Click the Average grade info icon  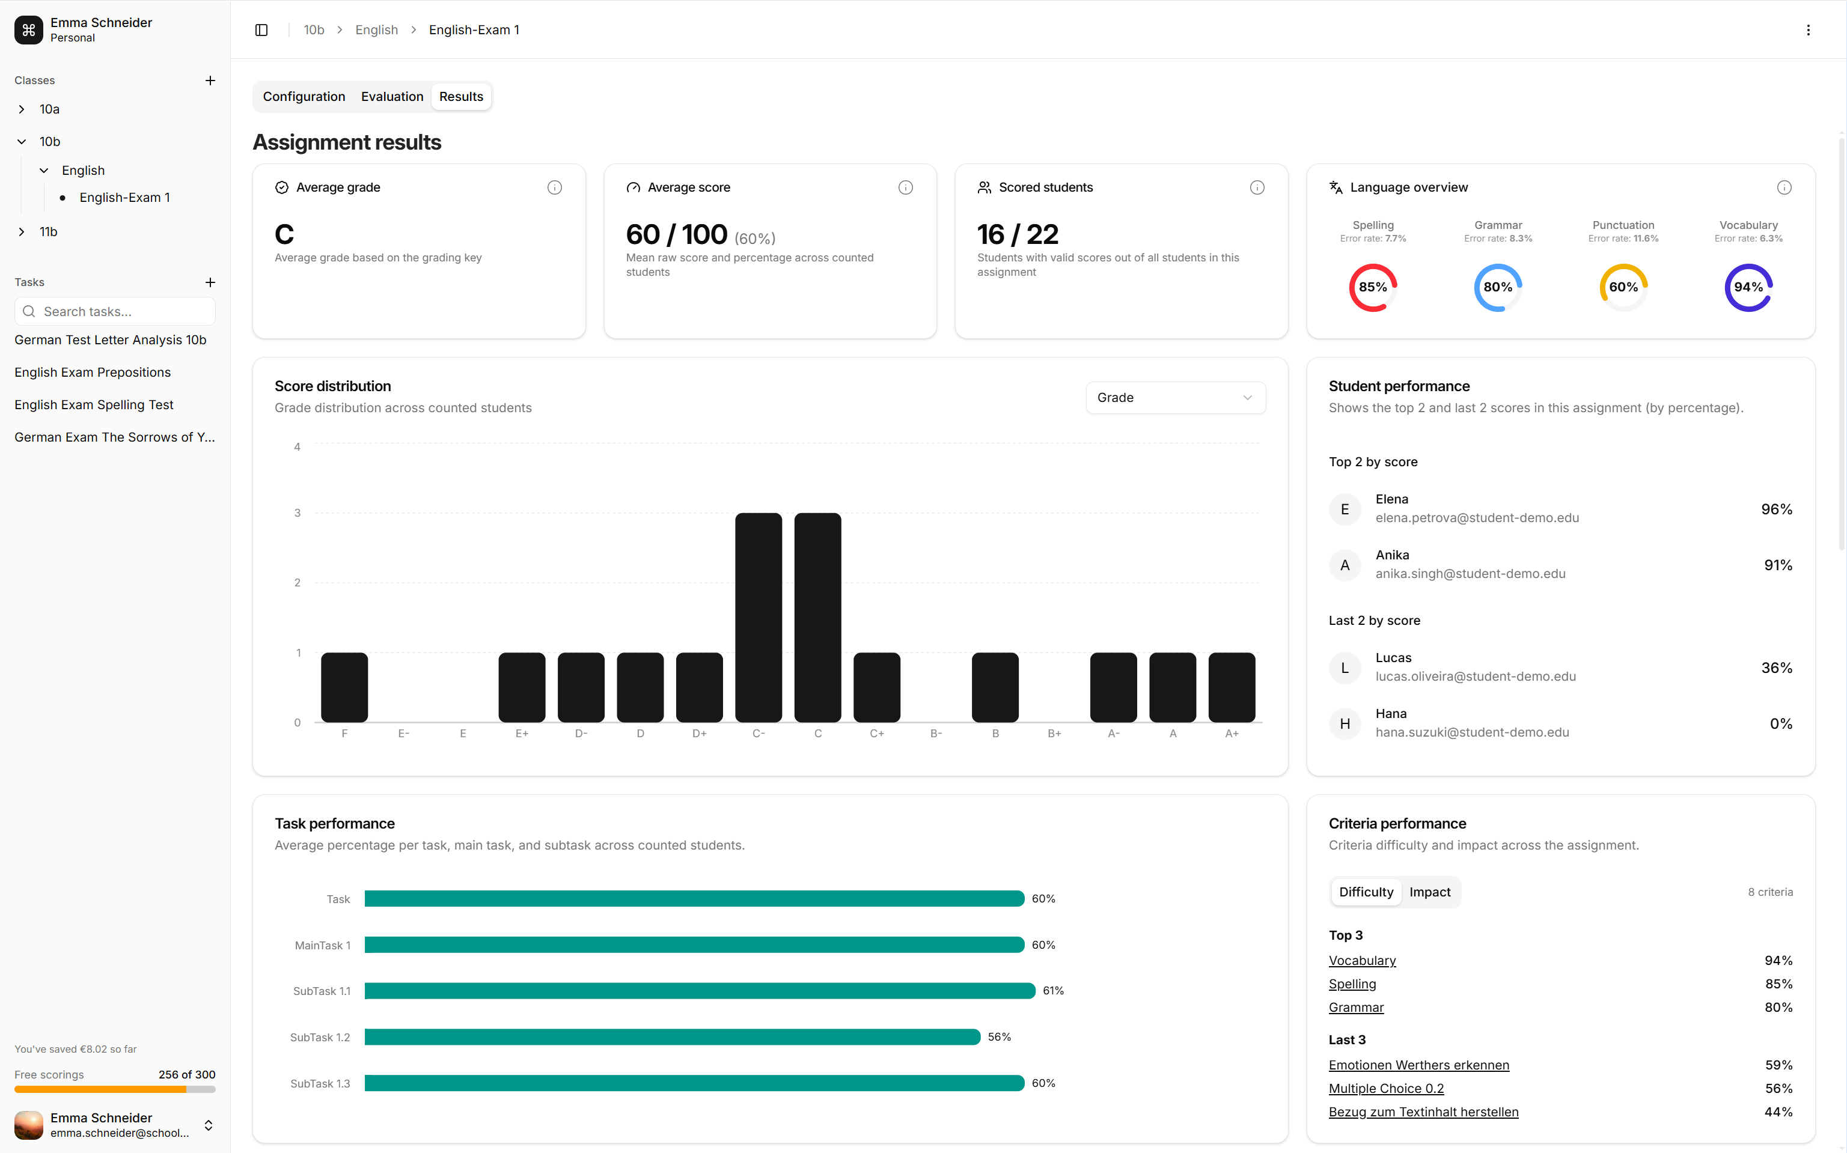554,187
